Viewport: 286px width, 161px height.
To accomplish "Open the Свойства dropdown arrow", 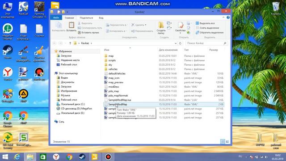I will pos(180,33).
